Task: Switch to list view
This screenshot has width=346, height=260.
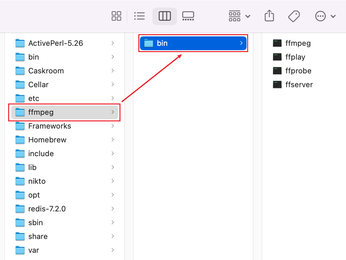Action: [139, 16]
